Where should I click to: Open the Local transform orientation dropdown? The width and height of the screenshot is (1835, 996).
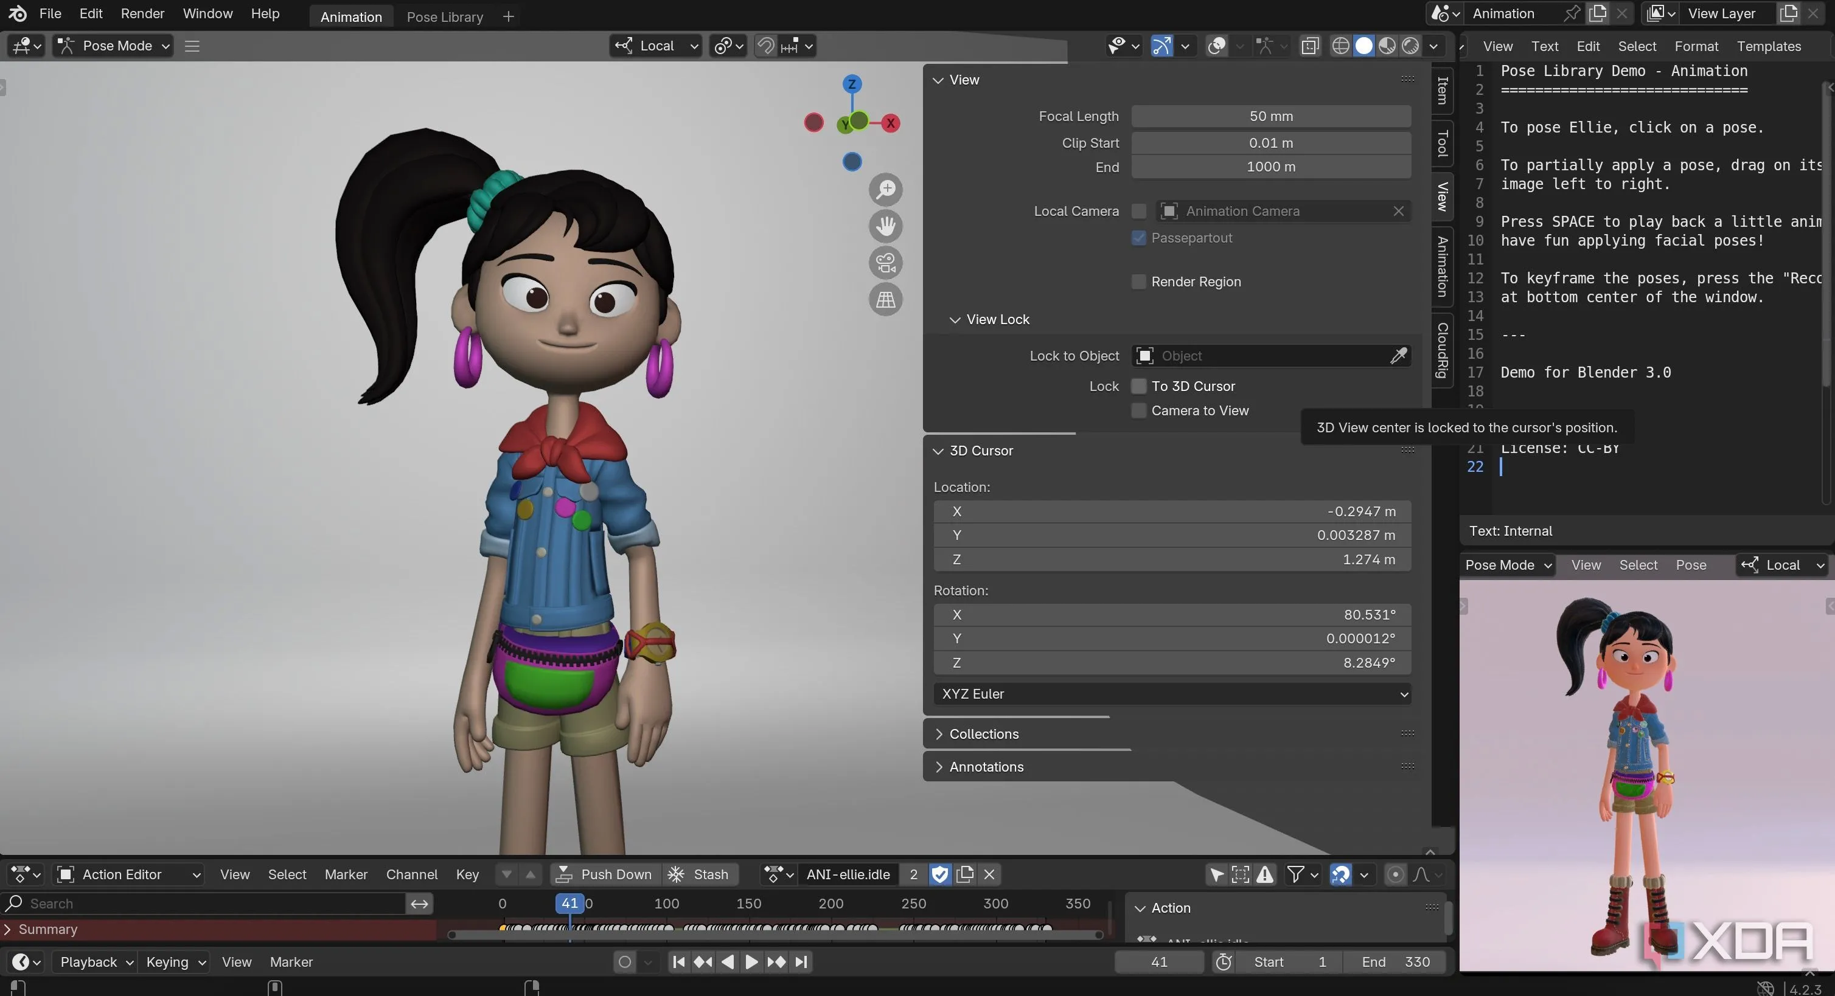pos(655,46)
